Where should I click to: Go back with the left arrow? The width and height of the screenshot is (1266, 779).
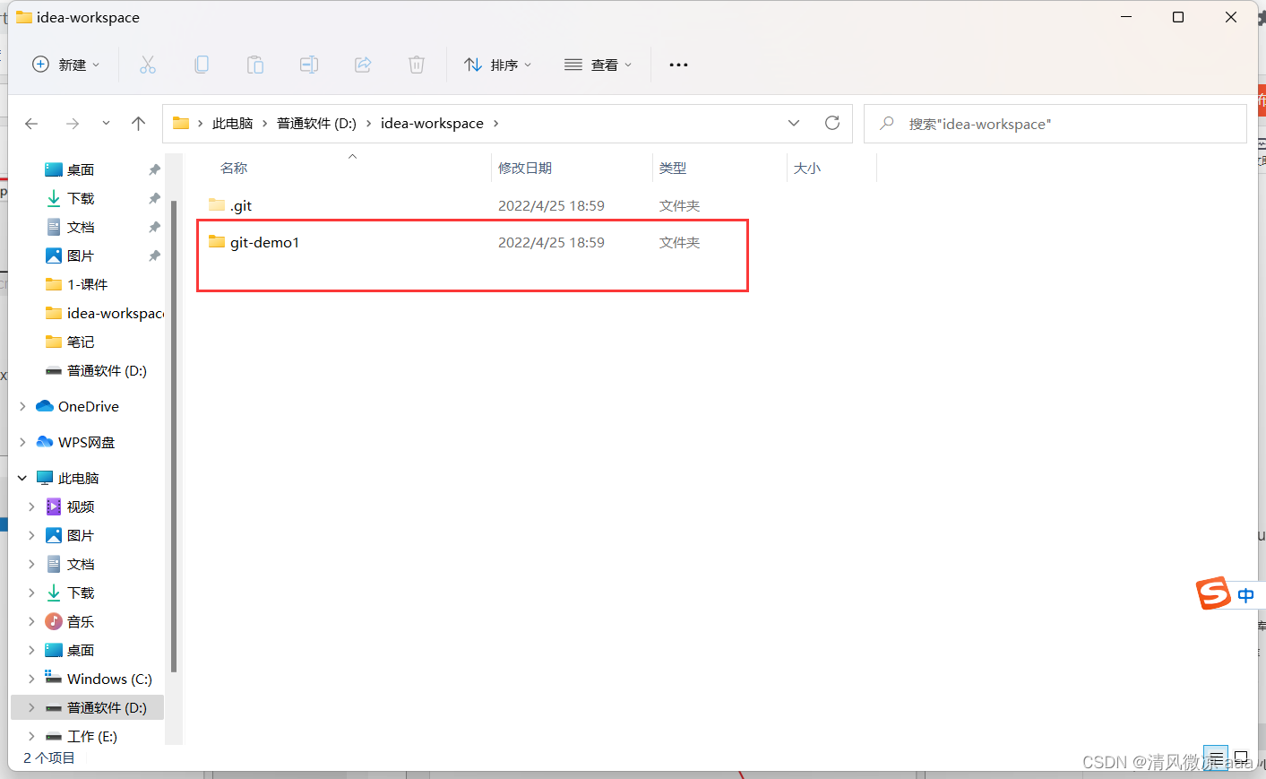click(x=31, y=124)
